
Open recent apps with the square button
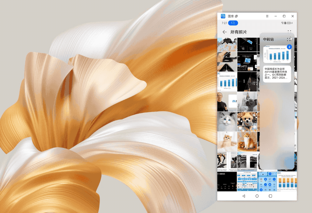tap(271, 196)
